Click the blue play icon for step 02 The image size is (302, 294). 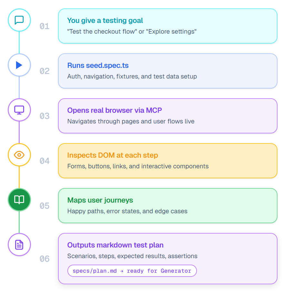[19, 65]
